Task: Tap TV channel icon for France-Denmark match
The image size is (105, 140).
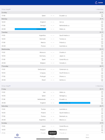Action: click(102, 116)
